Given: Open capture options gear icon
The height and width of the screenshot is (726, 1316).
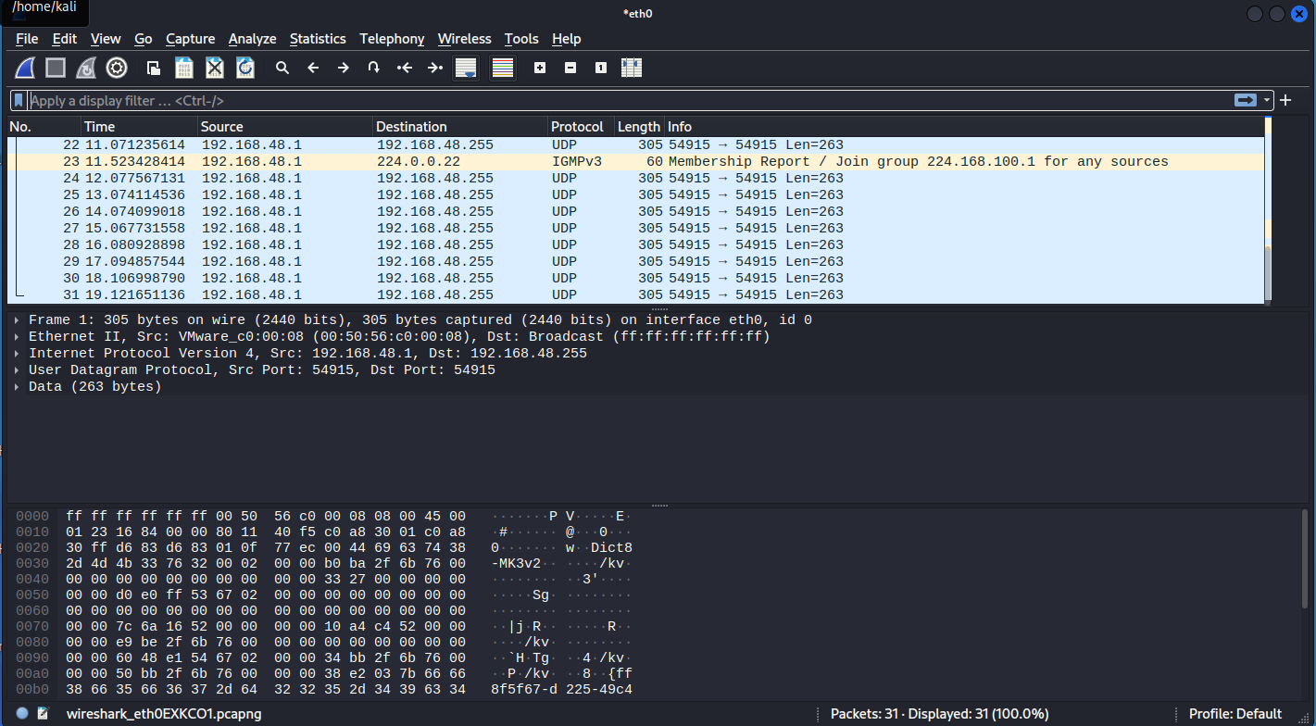Looking at the screenshot, I should (x=117, y=68).
